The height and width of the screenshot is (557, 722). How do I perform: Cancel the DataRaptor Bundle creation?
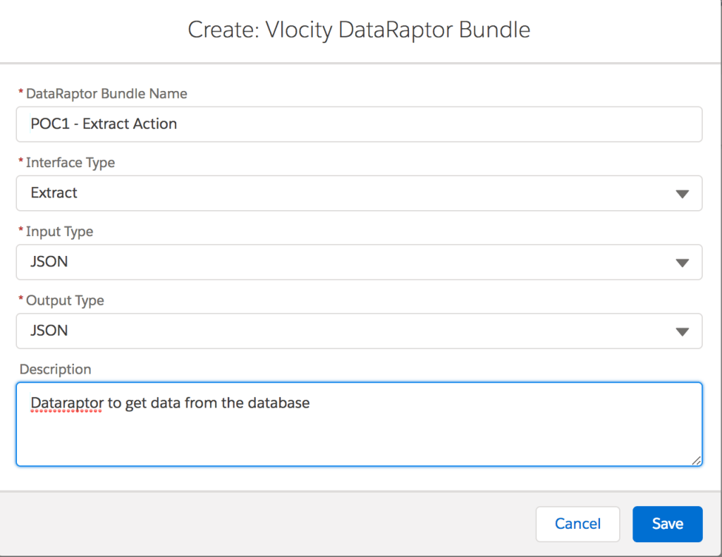(577, 524)
